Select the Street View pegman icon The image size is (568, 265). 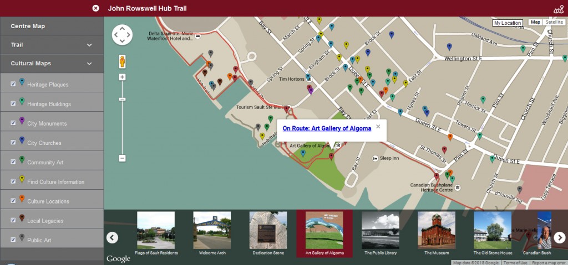tap(122, 61)
